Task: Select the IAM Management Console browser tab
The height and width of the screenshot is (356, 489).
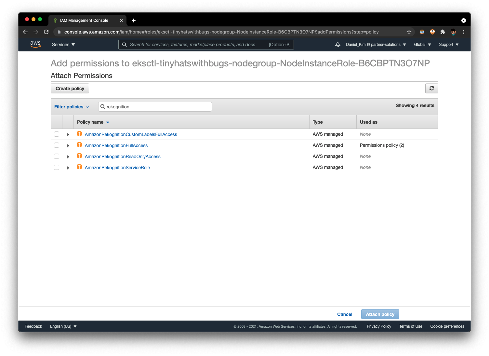Action: click(87, 21)
